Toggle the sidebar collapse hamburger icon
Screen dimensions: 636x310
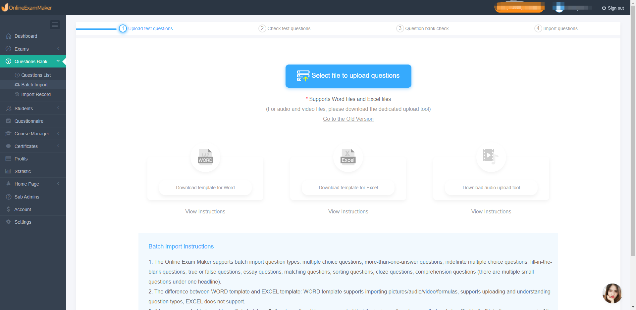(55, 24)
